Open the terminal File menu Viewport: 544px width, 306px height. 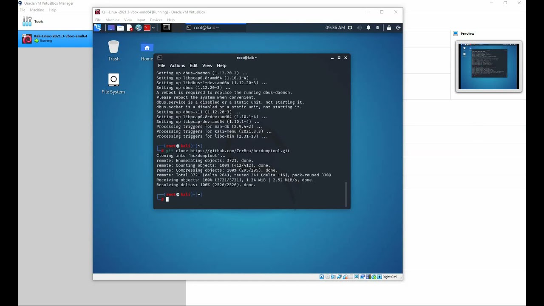[161, 65]
